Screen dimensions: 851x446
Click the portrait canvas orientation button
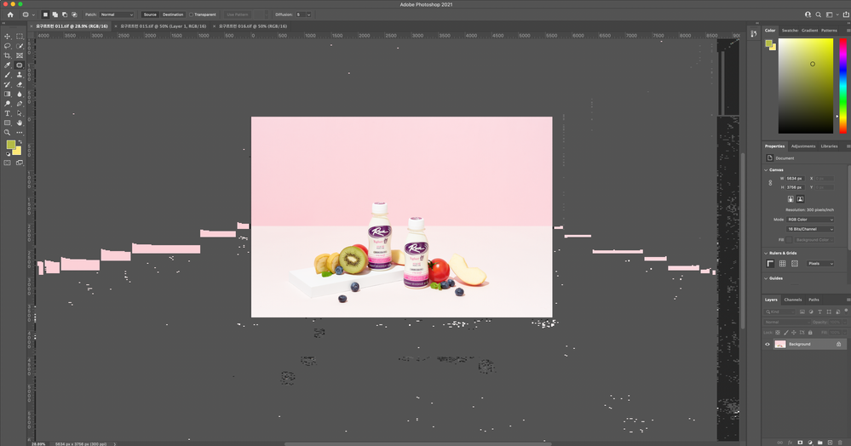791,199
